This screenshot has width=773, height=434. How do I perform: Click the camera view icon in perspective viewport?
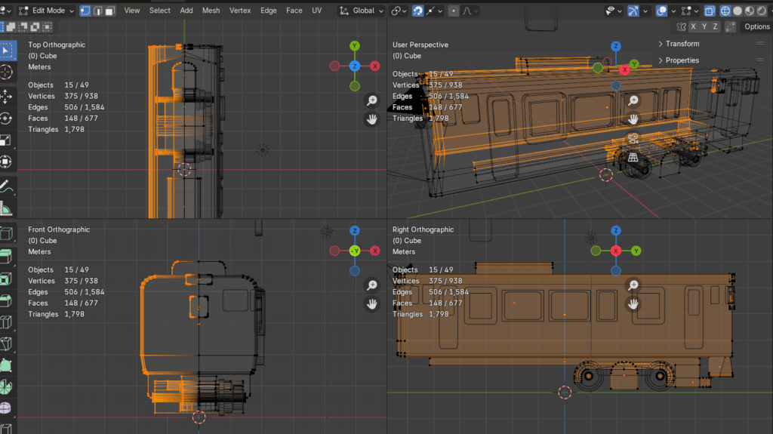pos(633,138)
